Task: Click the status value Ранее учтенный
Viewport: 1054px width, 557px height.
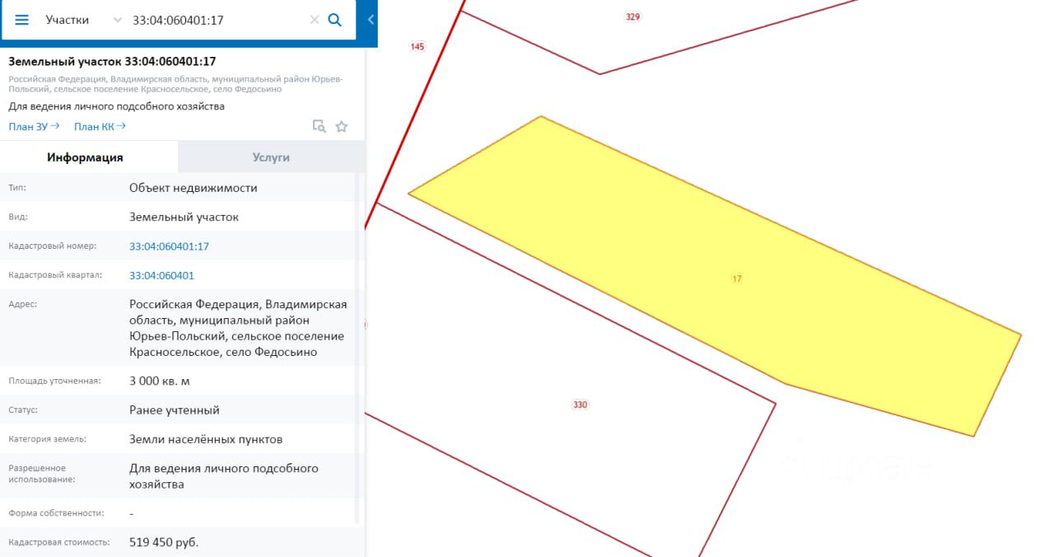Action: [x=175, y=410]
